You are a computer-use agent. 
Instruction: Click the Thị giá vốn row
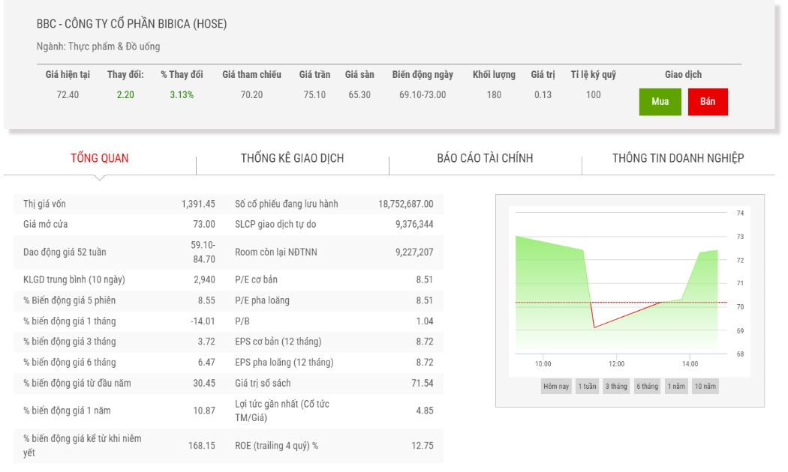[x=119, y=204]
